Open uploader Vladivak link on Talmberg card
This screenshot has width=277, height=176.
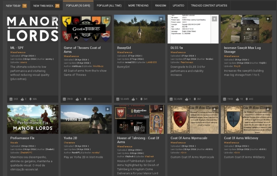click(x=149, y=157)
